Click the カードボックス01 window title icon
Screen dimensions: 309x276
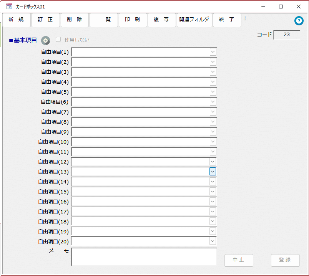pos(9,7)
